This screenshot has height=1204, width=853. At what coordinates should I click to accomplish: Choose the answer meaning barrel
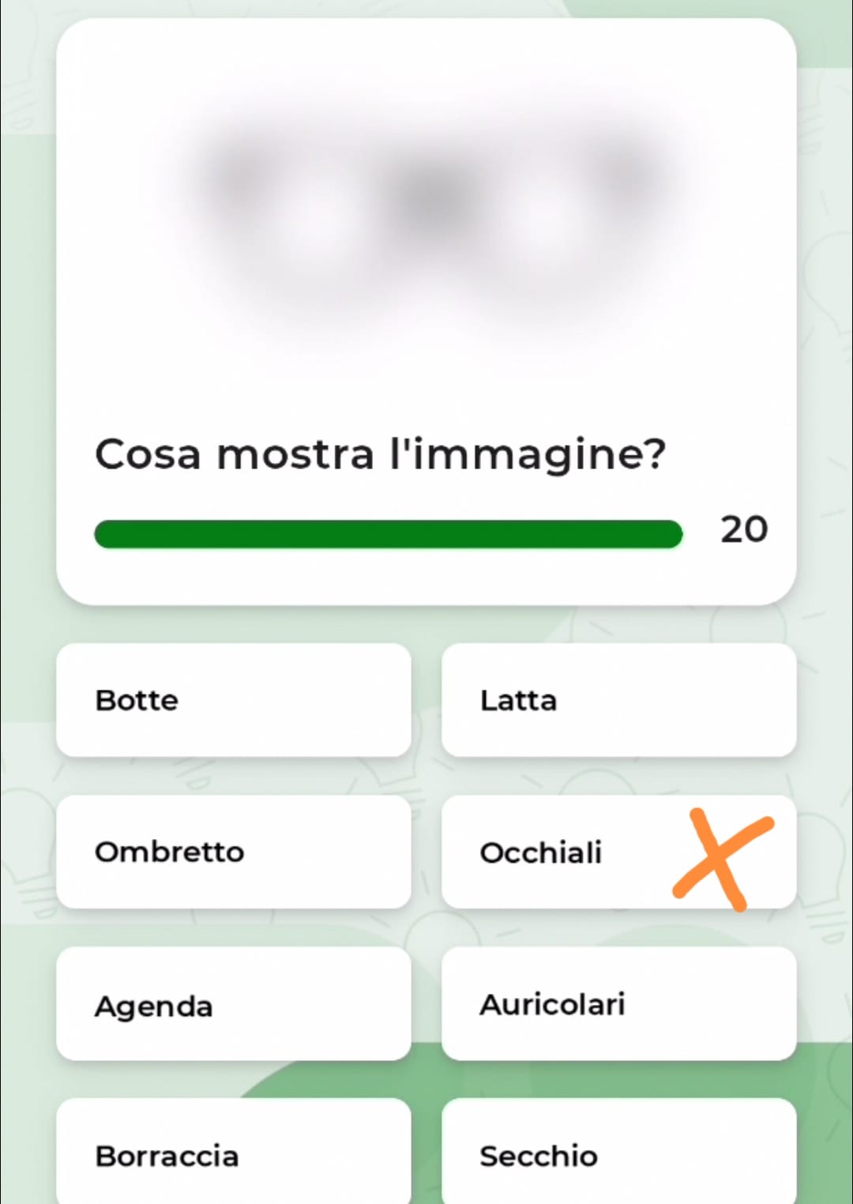[x=234, y=700]
